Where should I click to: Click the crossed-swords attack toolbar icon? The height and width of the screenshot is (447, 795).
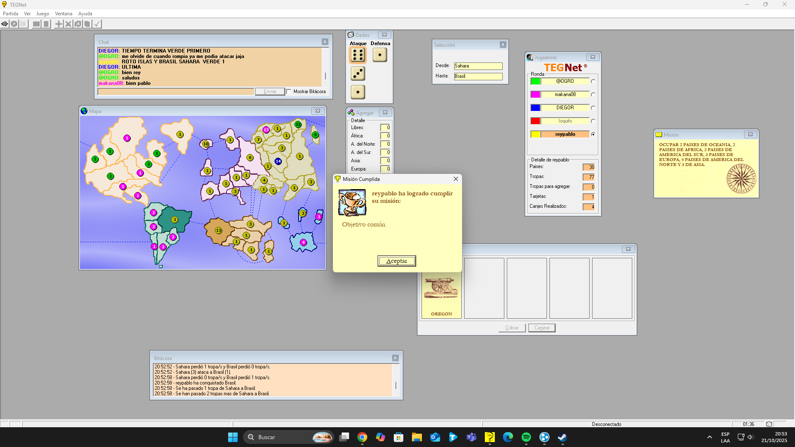tap(68, 24)
